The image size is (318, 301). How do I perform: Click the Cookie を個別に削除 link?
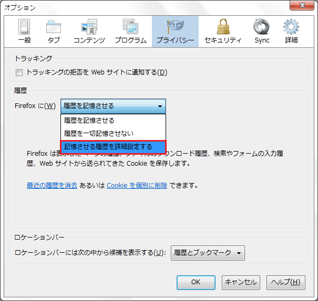(137, 186)
